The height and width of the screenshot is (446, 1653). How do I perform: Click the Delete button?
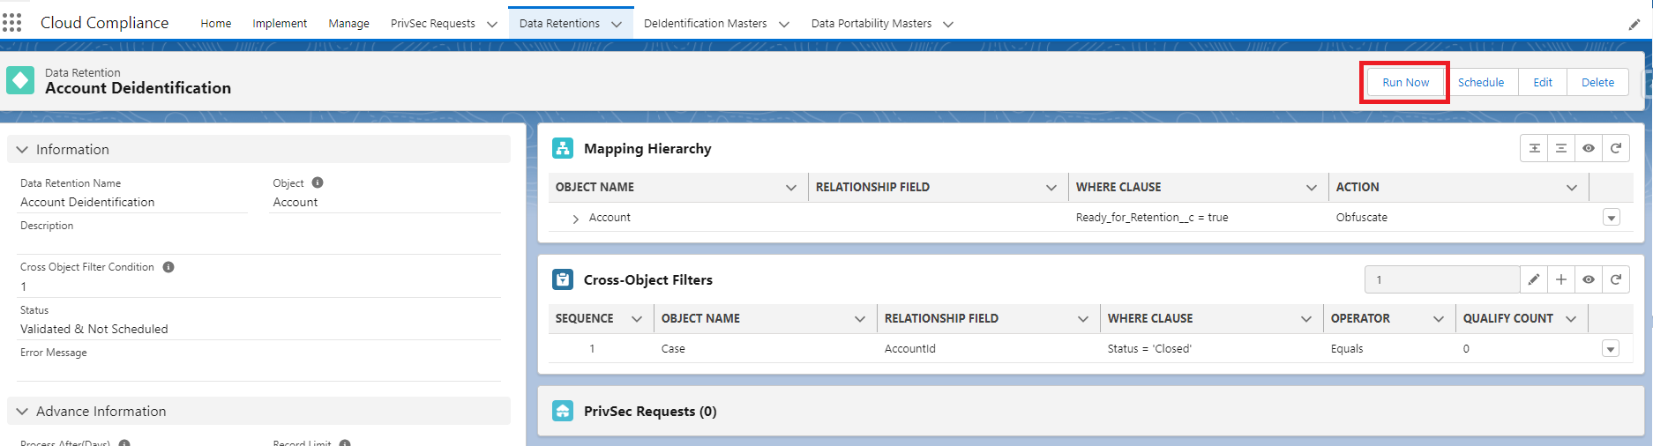coord(1598,82)
